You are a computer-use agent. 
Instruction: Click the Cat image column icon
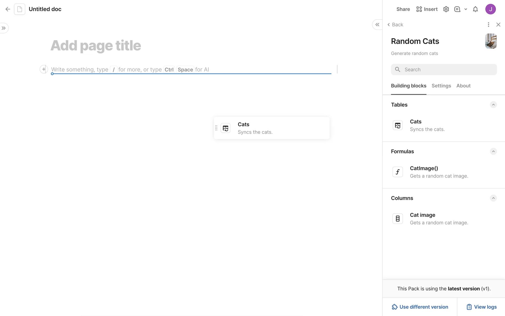[397, 219]
